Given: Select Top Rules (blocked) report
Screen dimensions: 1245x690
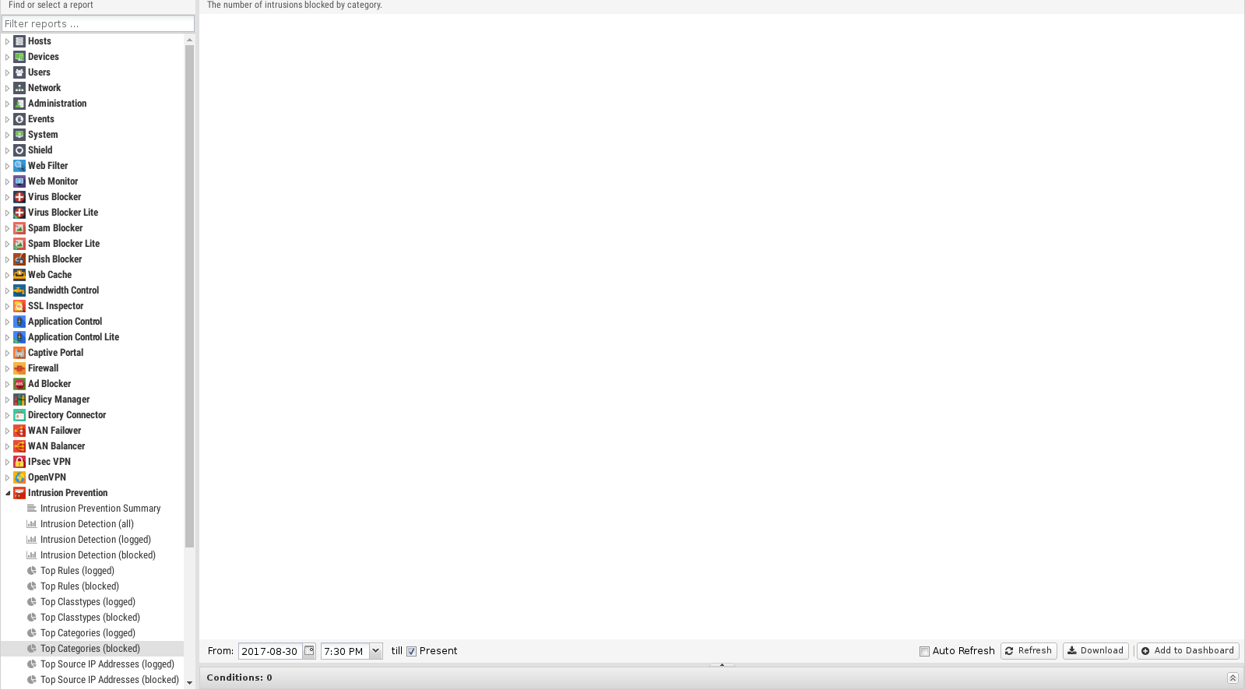Looking at the screenshot, I should pos(79,586).
